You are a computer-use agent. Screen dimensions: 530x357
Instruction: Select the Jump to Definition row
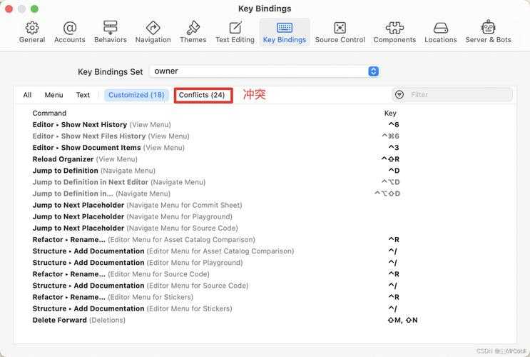265,171
